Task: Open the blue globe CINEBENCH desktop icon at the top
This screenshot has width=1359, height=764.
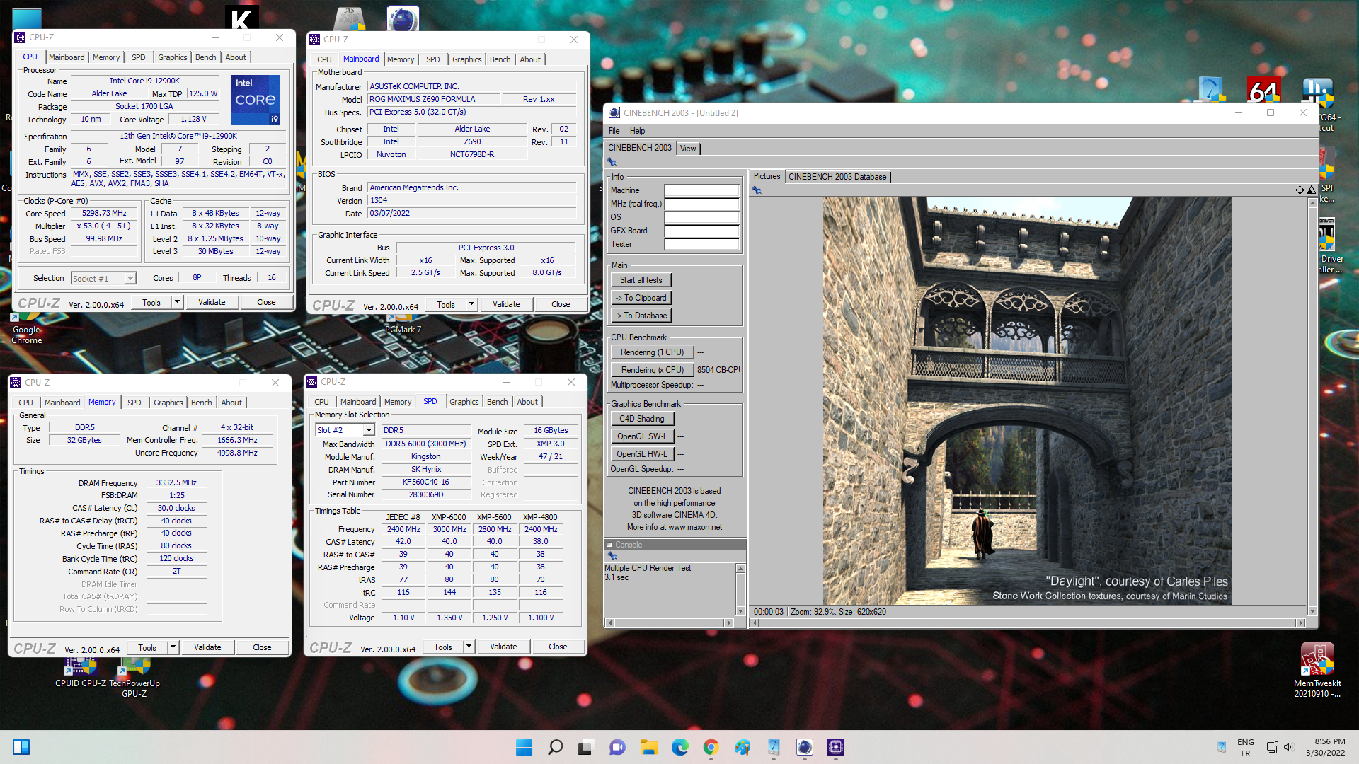Action: (x=403, y=18)
